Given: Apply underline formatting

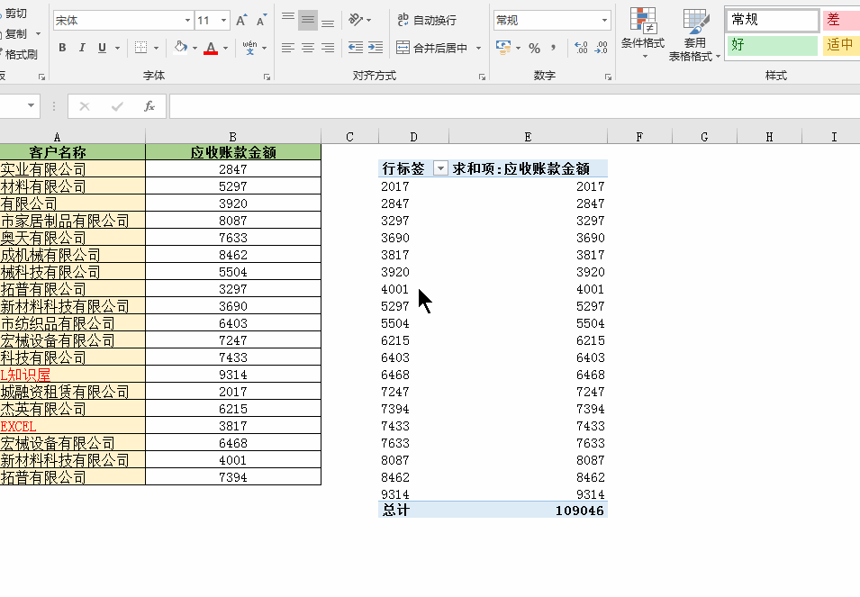Looking at the screenshot, I should [102, 48].
